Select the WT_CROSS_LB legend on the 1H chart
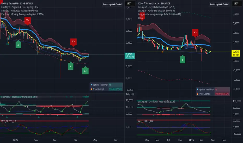This screenshot has width=243, height=143. [145, 121]
